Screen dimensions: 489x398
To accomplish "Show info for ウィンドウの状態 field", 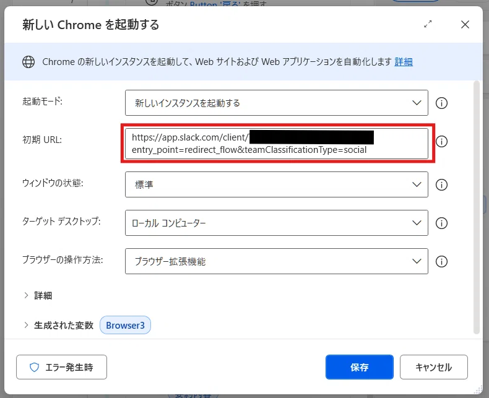I will click(441, 184).
